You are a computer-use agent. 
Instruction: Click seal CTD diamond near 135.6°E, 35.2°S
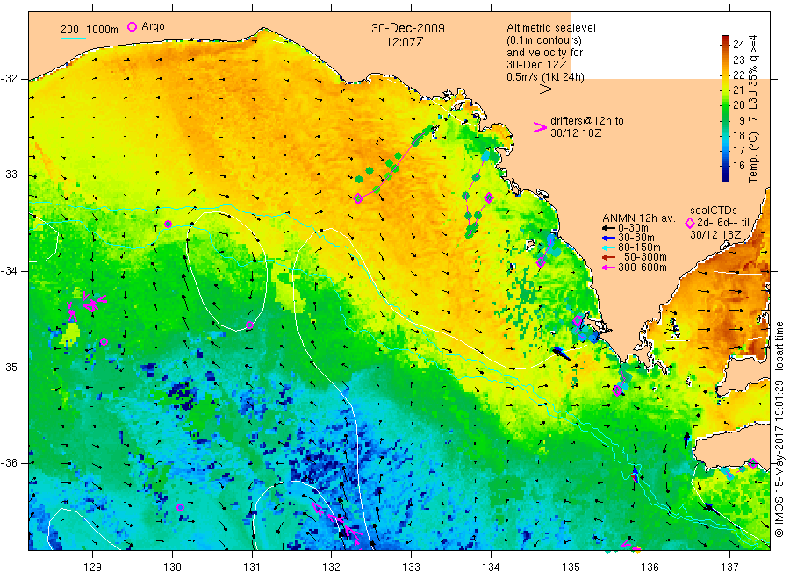617,390
